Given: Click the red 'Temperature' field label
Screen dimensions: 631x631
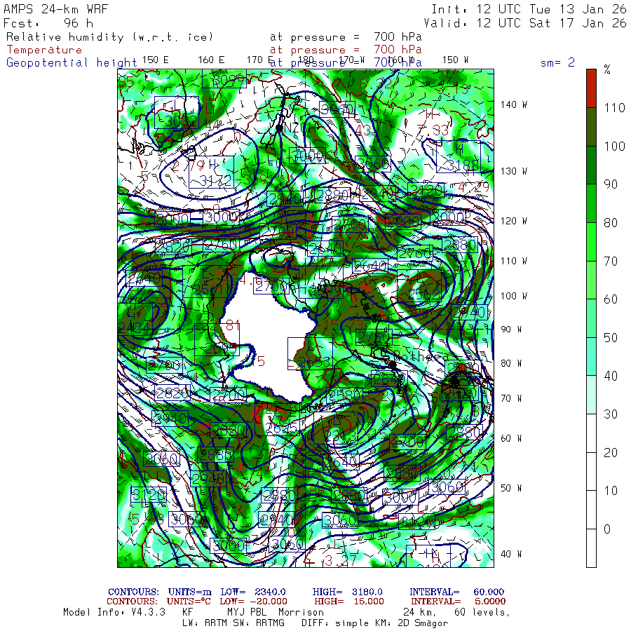Looking at the screenshot, I should pyautogui.click(x=44, y=50).
